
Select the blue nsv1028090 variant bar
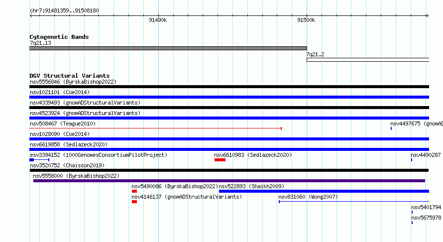click(229, 139)
